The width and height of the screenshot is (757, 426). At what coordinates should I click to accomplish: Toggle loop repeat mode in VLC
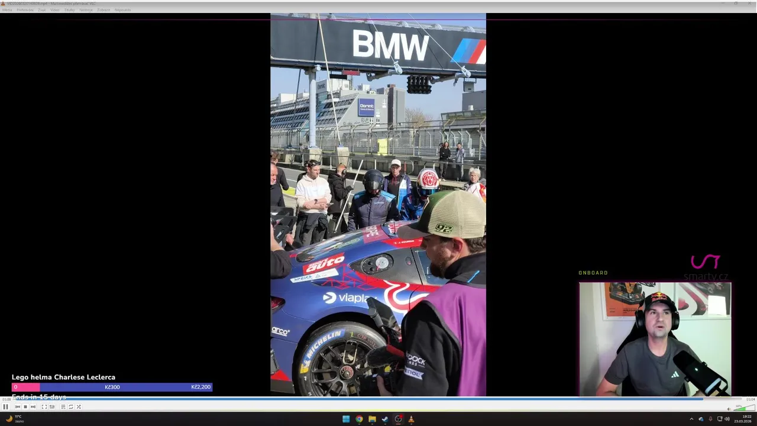coord(70,406)
